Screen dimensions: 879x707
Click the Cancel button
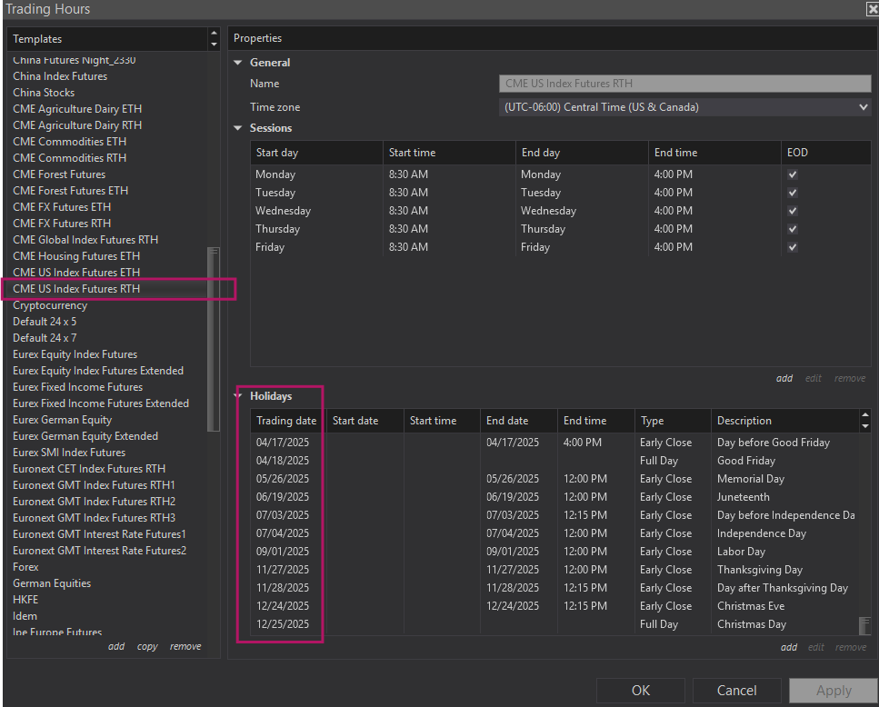(x=736, y=691)
